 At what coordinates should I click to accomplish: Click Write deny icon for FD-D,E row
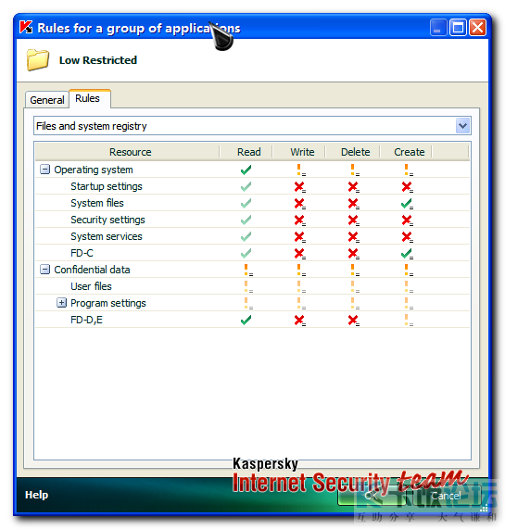299,321
